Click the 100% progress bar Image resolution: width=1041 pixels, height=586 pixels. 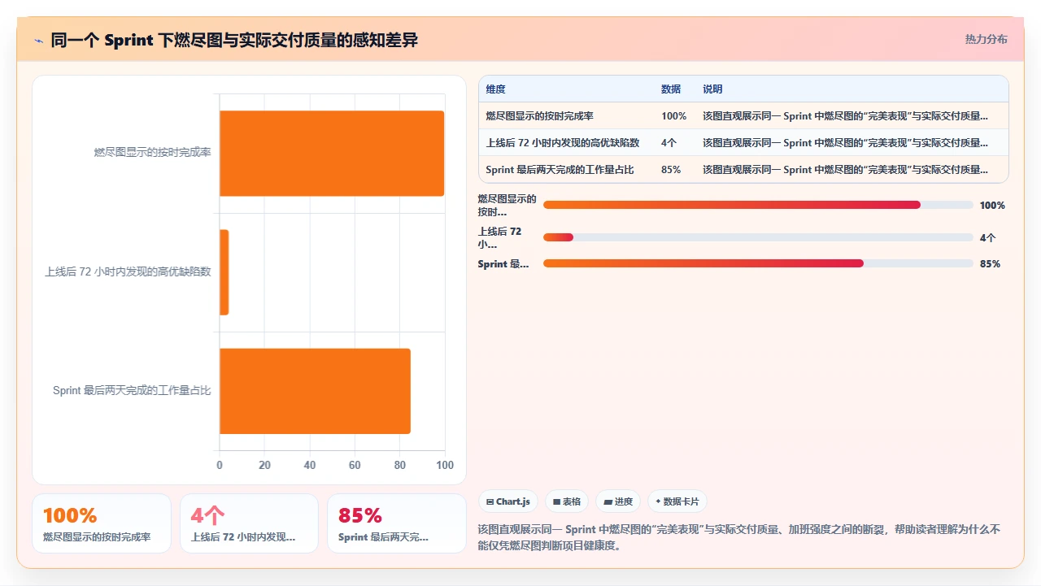[x=758, y=205]
